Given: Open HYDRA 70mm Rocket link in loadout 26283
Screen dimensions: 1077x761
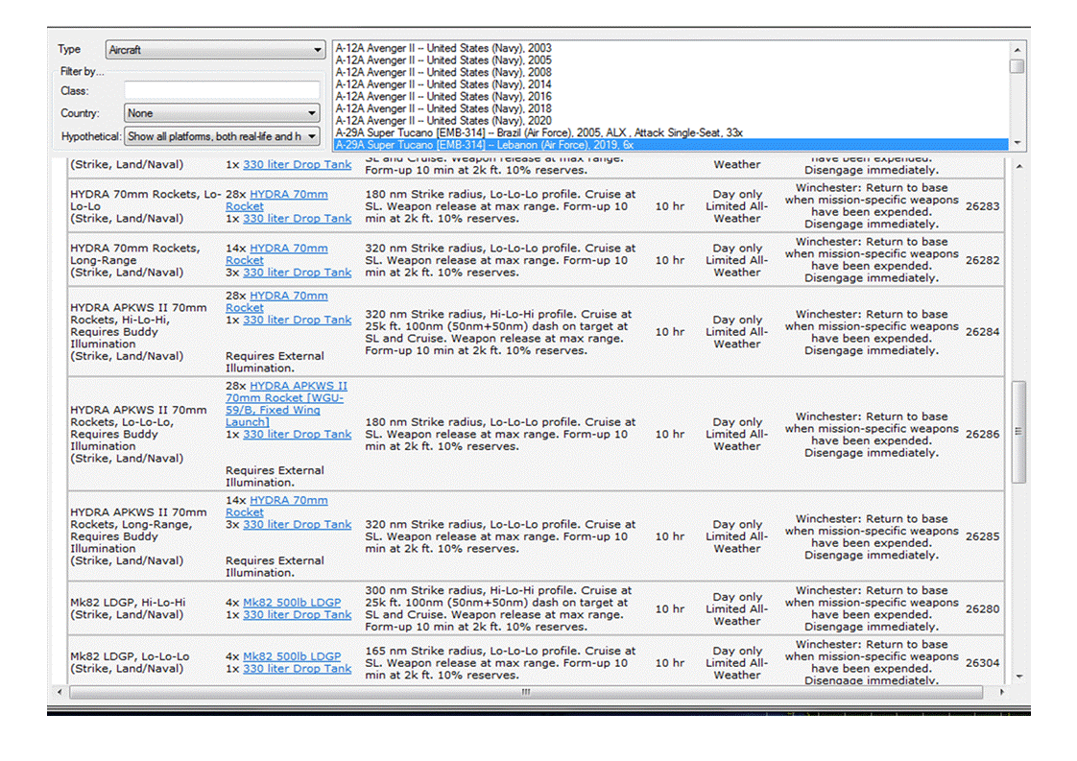Looking at the screenshot, I should 276,200.
